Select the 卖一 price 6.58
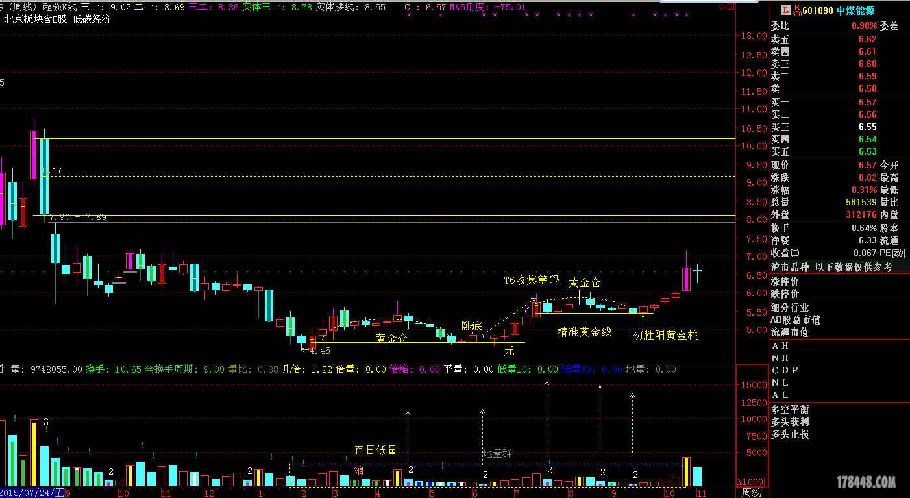The height and width of the screenshot is (498, 910). pos(867,88)
